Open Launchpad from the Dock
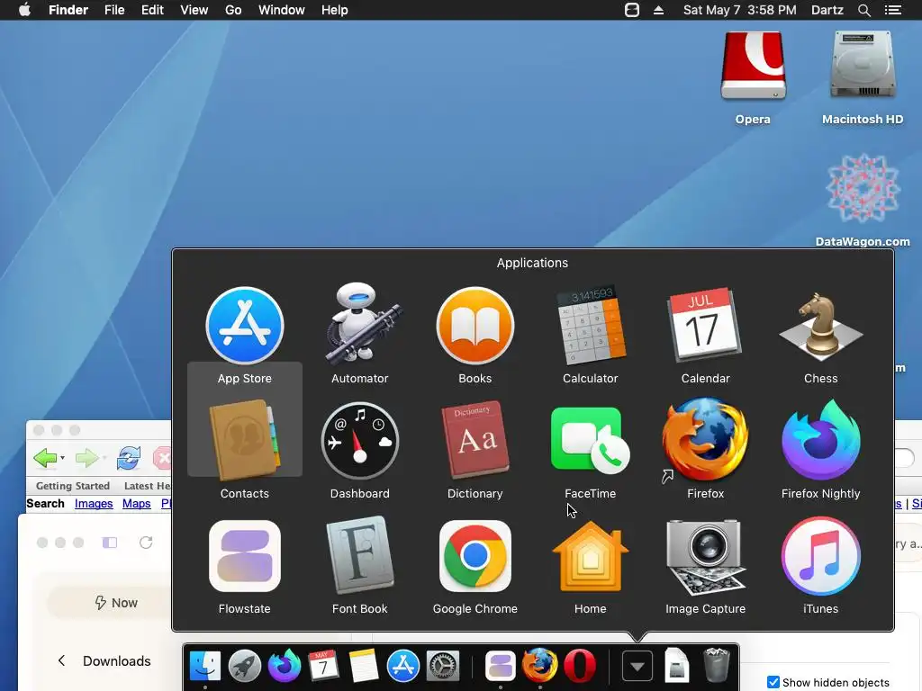Image resolution: width=922 pixels, height=691 pixels. 245,666
